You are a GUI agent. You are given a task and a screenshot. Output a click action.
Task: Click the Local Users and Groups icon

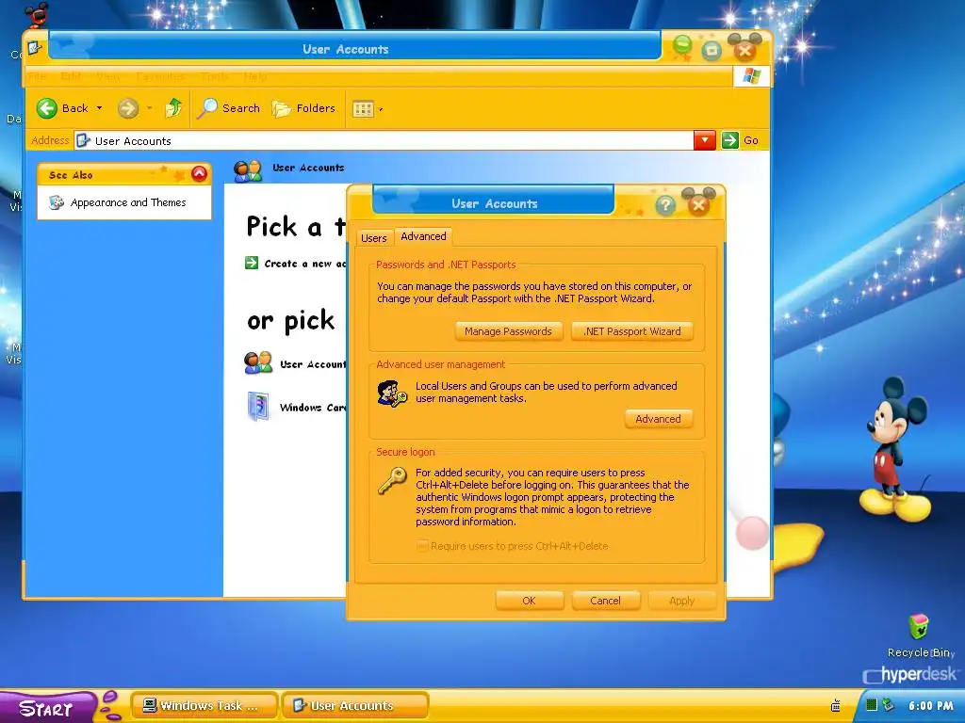[392, 394]
